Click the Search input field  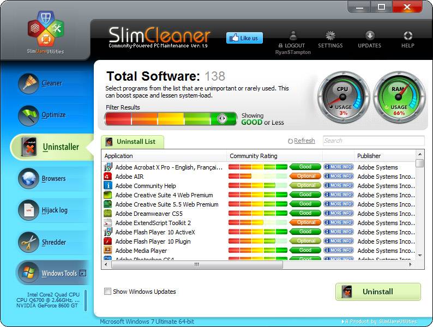click(374, 141)
